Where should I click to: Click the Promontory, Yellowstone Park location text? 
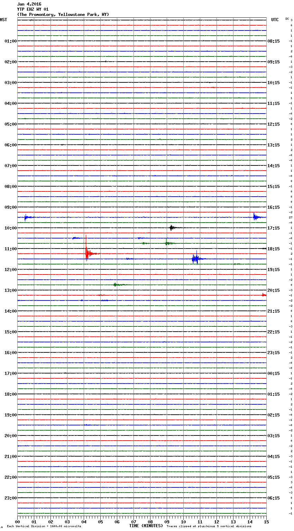[63, 15]
